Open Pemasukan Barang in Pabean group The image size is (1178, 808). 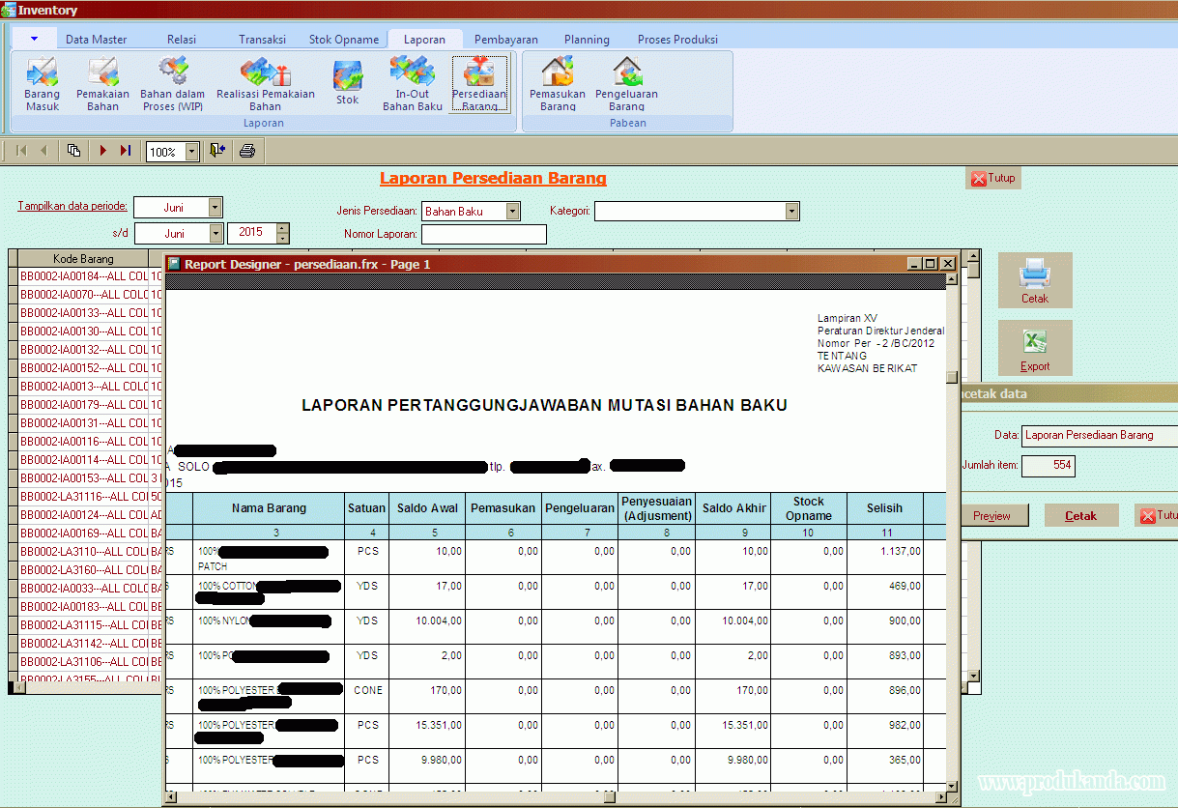click(x=558, y=83)
